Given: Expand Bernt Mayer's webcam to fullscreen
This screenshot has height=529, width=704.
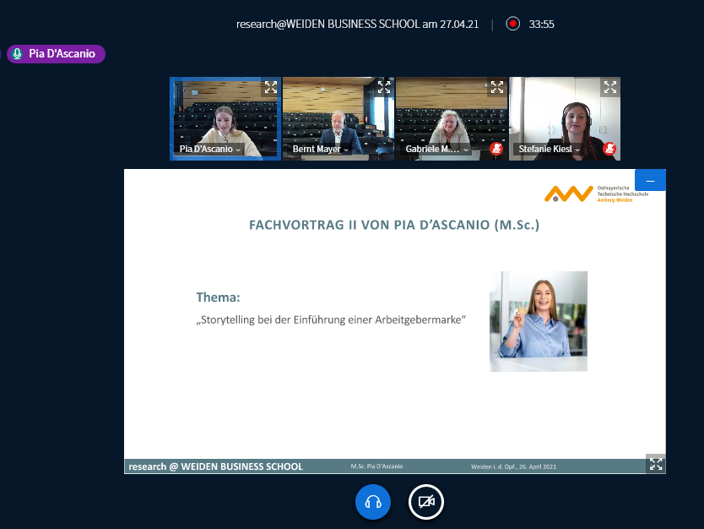Looking at the screenshot, I should 384,87.
